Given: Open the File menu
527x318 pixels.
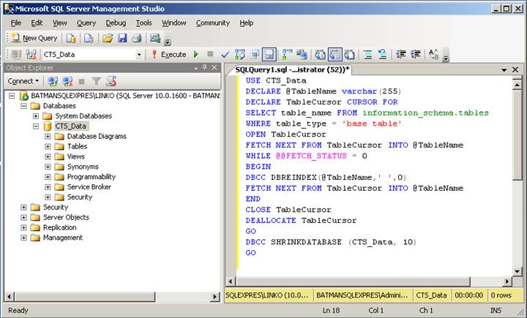Looking at the screenshot, I should pos(16,23).
